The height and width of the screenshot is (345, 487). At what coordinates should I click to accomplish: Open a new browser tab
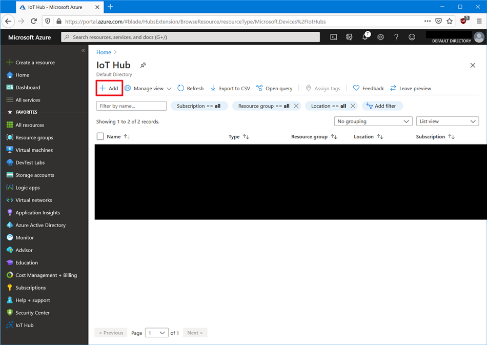coord(110,7)
